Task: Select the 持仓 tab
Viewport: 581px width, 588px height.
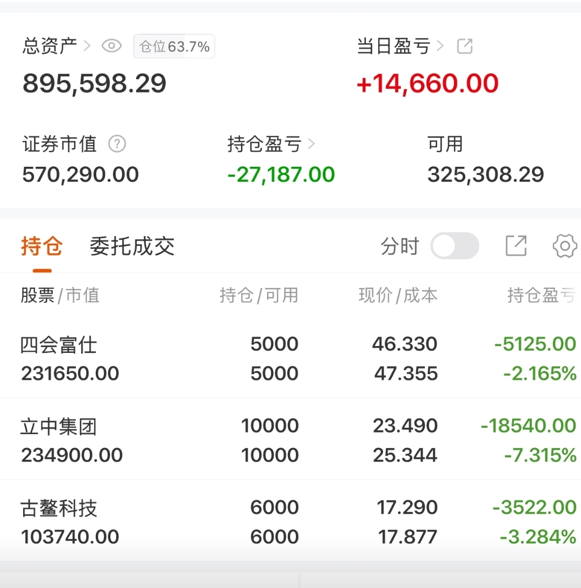Action: [42, 246]
